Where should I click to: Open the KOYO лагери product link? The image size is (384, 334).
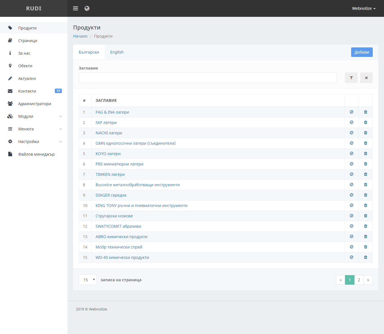108,154
